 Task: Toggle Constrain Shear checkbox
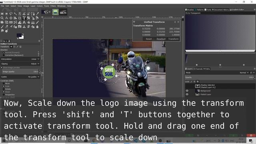[4, 92]
